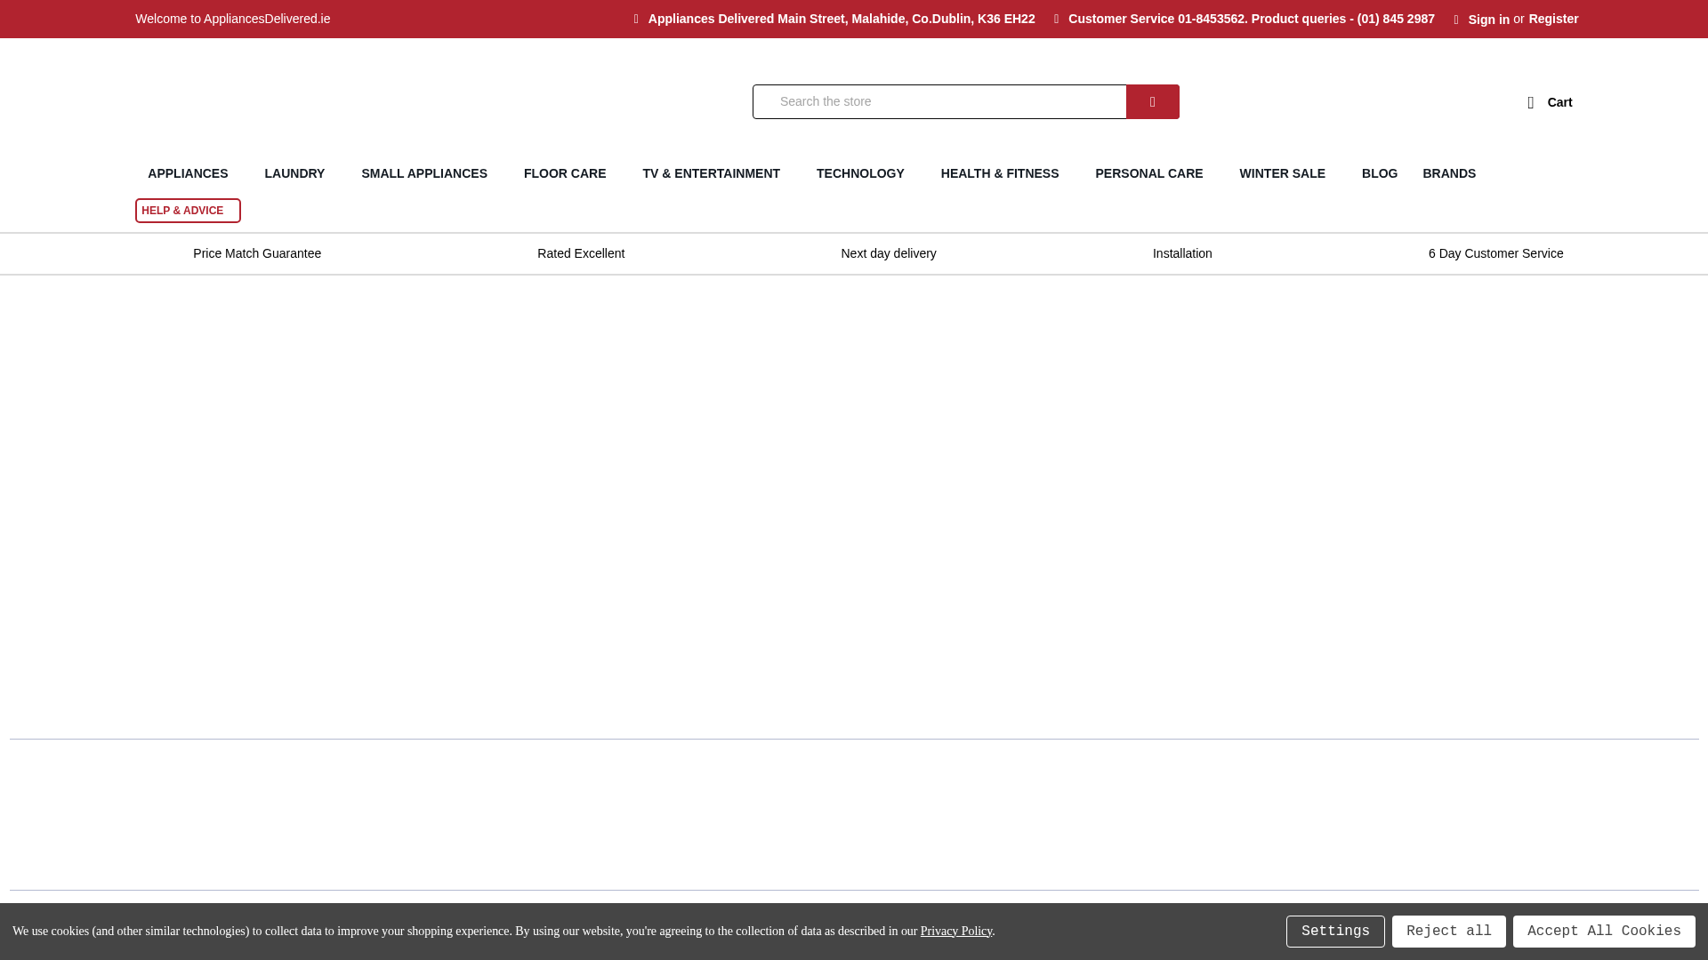Click the Customer Service phone number text

pos(1251,19)
